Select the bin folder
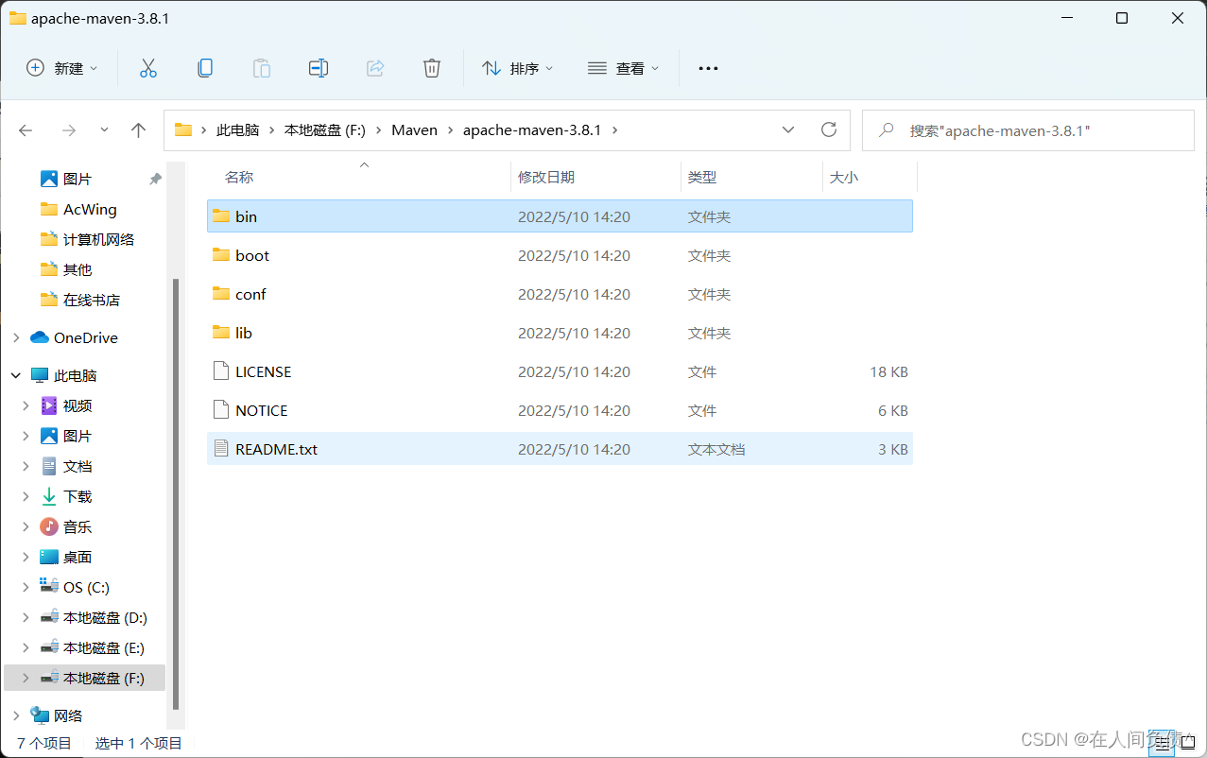The width and height of the screenshot is (1207, 758). [x=560, y=216]
